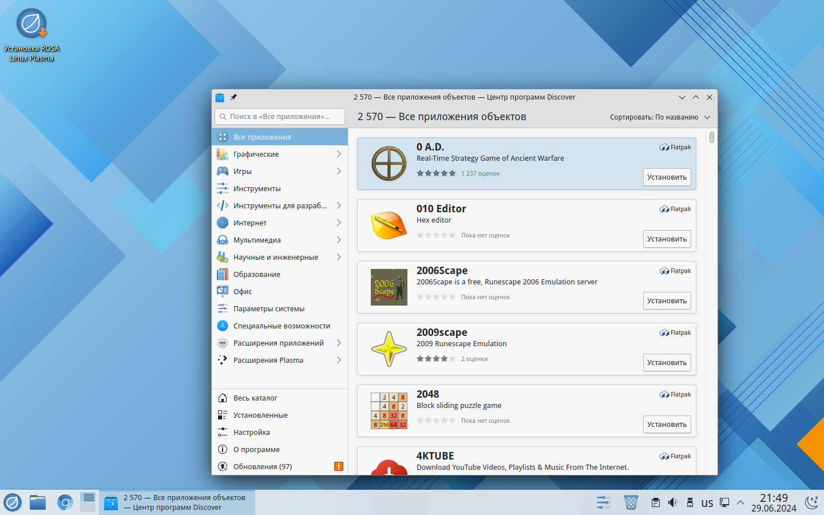Click the us keyboard layout indicator
The width and height of the screenshot is (824, 515).
(x=707, y=503)
